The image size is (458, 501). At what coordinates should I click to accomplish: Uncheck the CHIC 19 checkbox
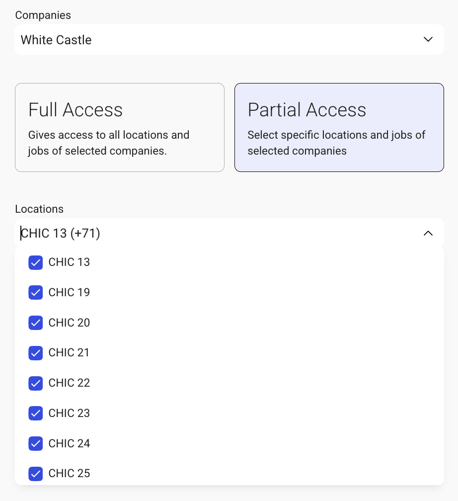click(36, 293)
